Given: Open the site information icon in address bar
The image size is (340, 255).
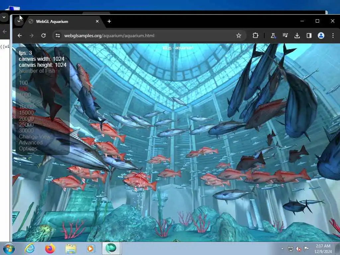Looking at the screenshot, I should point(58,36).
